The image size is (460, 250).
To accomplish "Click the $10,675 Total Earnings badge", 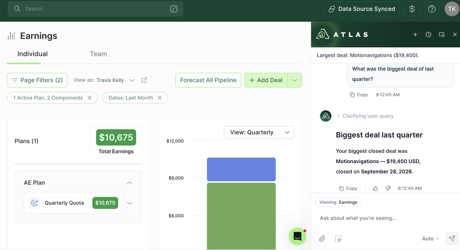I will (116, 138).
